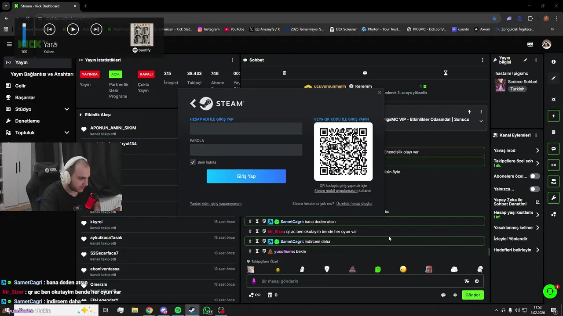
Task: Open Yapay Zeka ile Sohbet Denetimi
Action: click(x=517, y=202)
